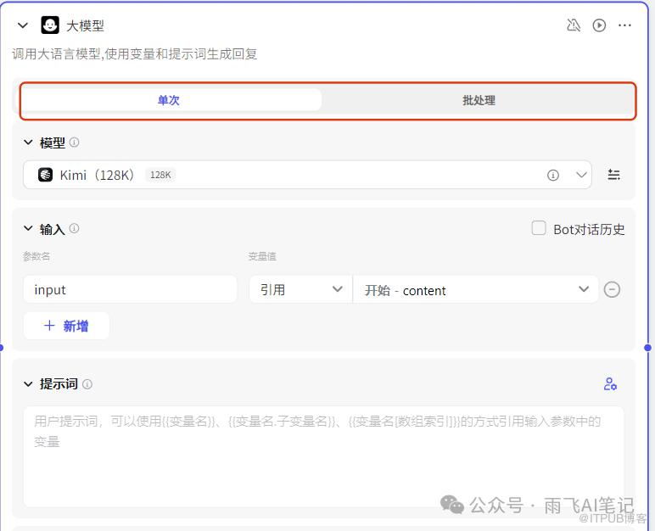Open the three-dot more options menu

pos(624,25)
